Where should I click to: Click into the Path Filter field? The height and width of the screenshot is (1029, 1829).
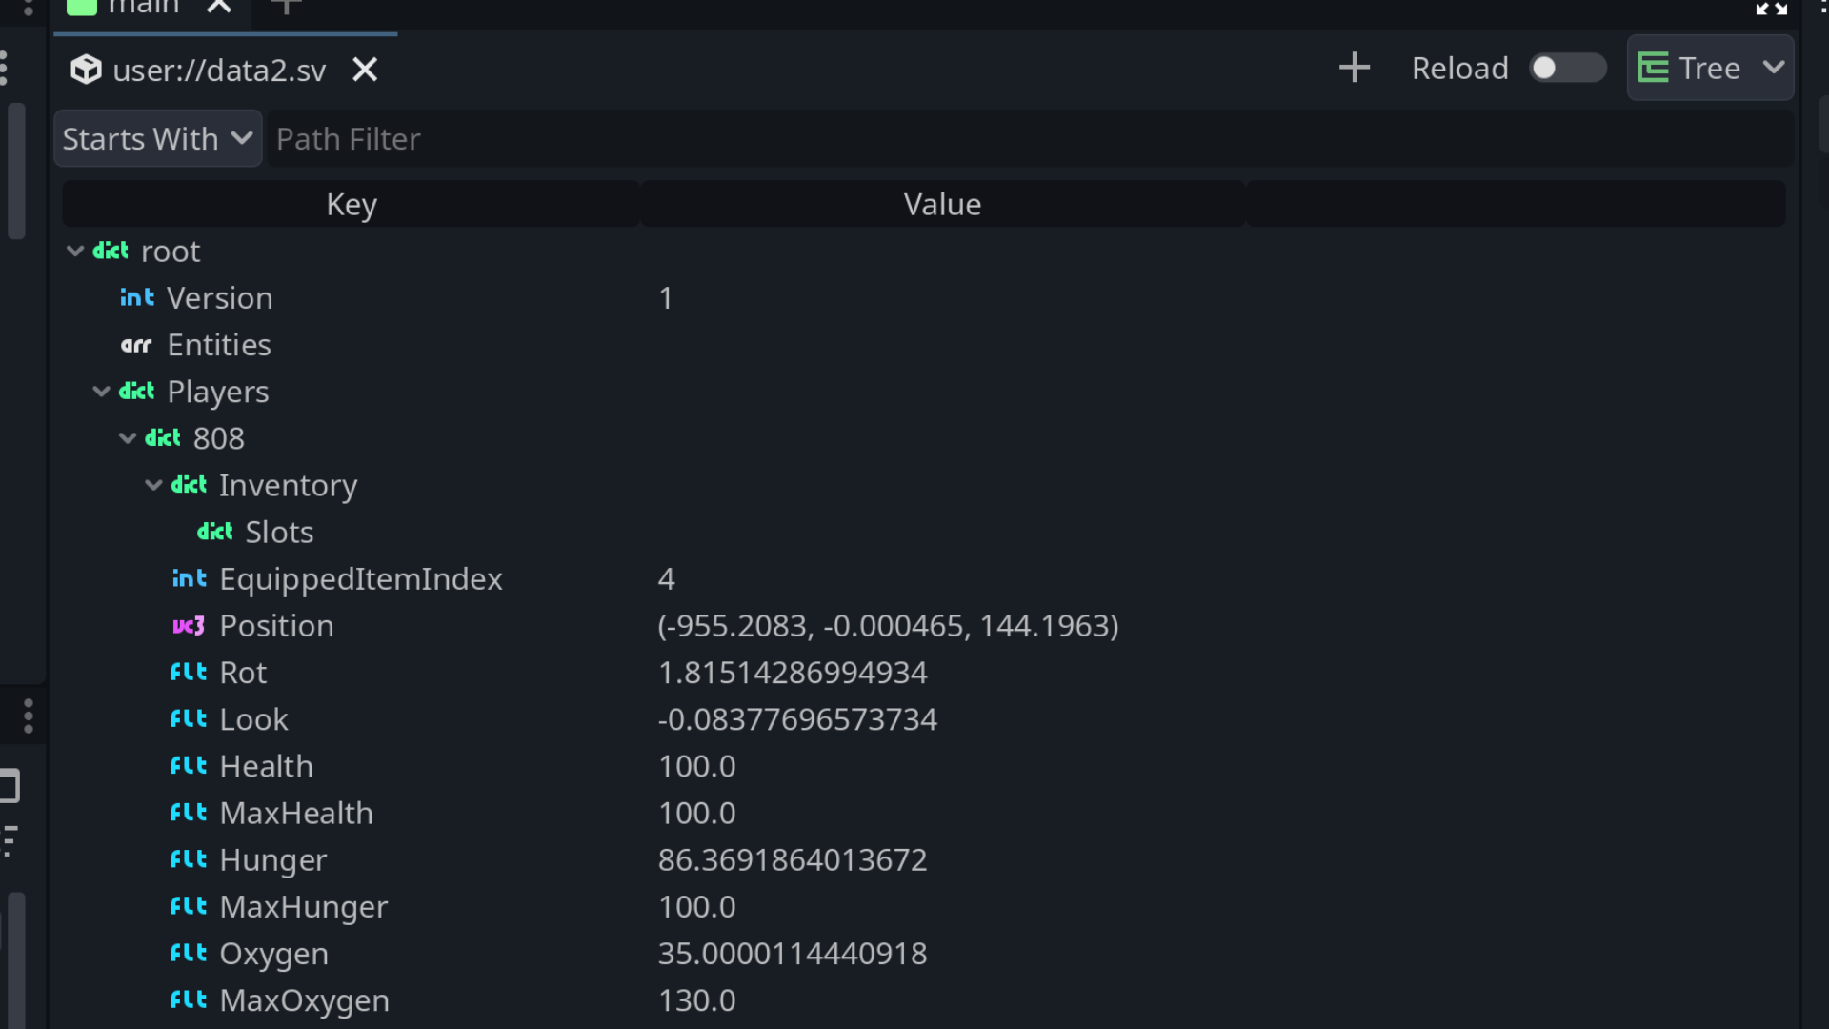[x=1029, y=139]
